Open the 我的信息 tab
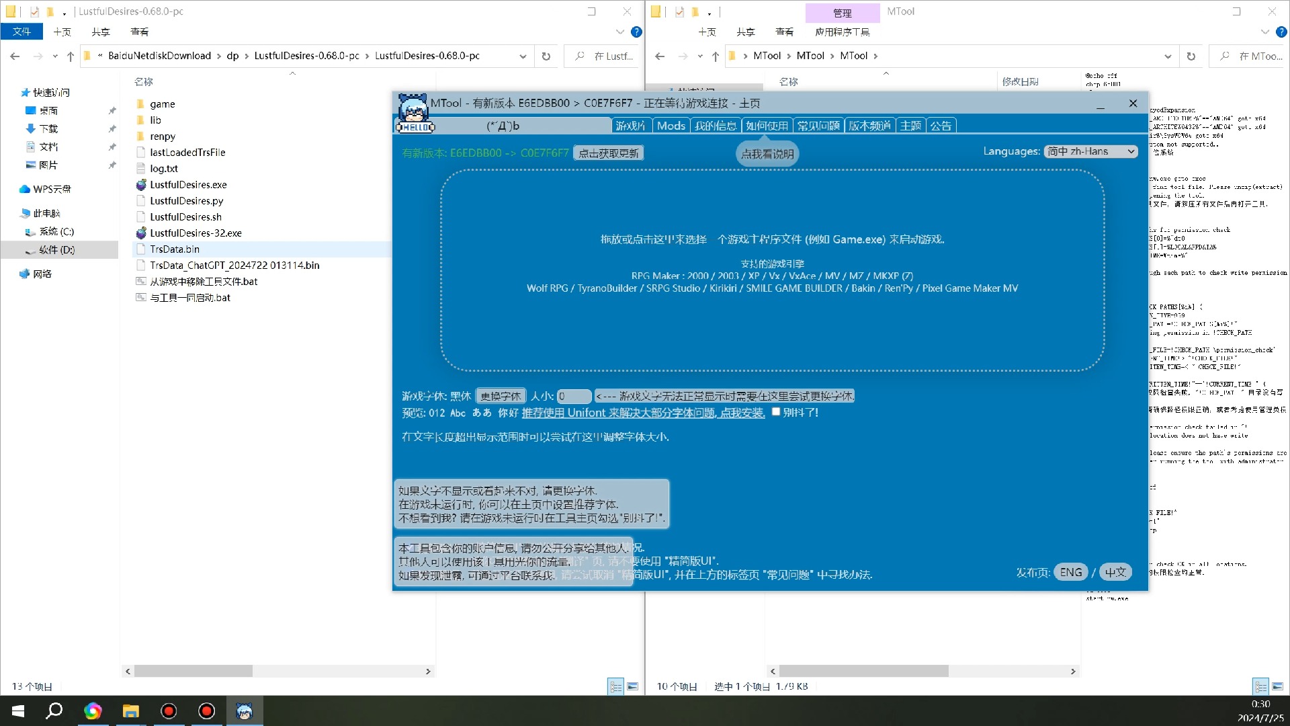Viewport: 1290px width, 726px height. coord(716,126)
